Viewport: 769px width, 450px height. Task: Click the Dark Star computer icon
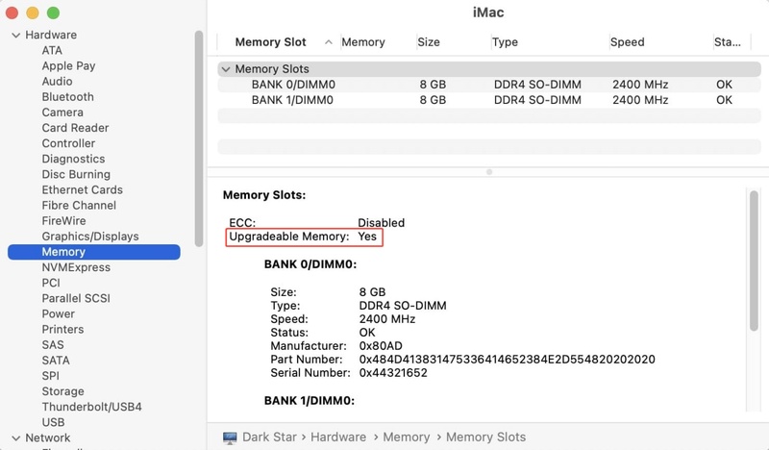[x=230, y=437]
